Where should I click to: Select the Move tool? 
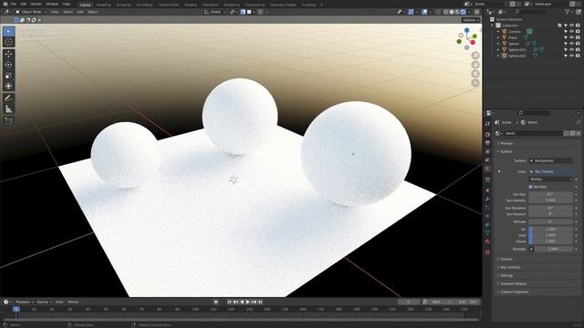pos(8,55)
